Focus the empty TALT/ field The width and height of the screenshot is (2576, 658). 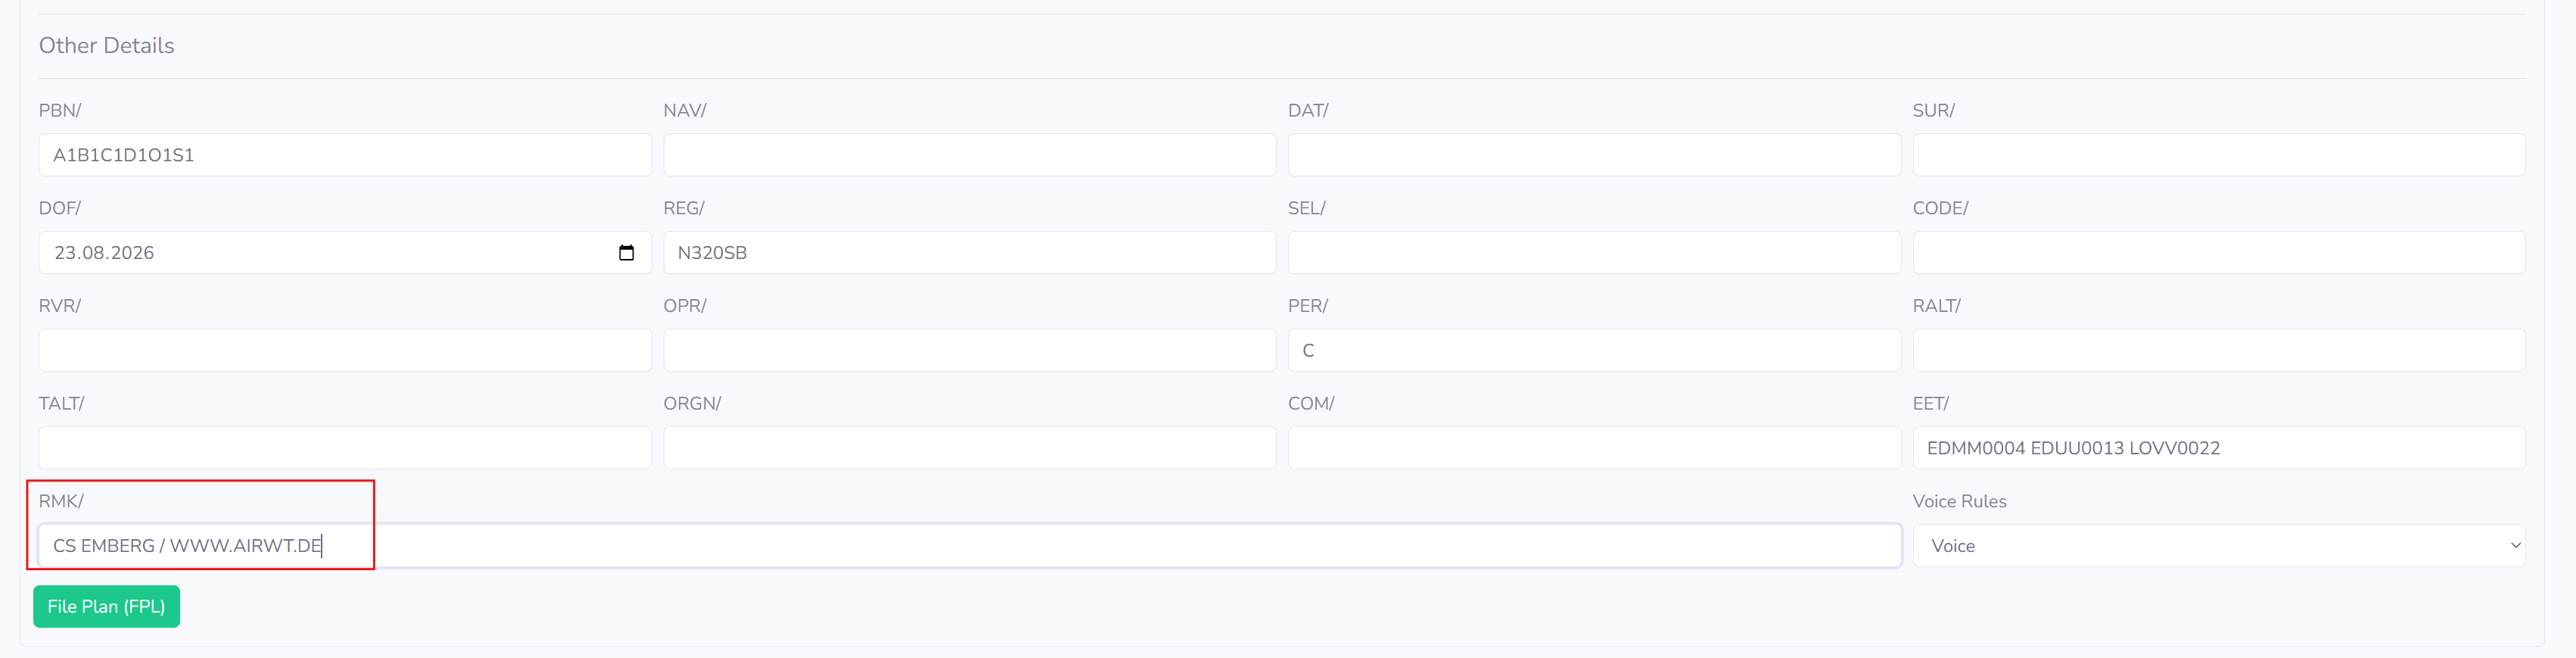pyautogui.click(x=345, y=448)
